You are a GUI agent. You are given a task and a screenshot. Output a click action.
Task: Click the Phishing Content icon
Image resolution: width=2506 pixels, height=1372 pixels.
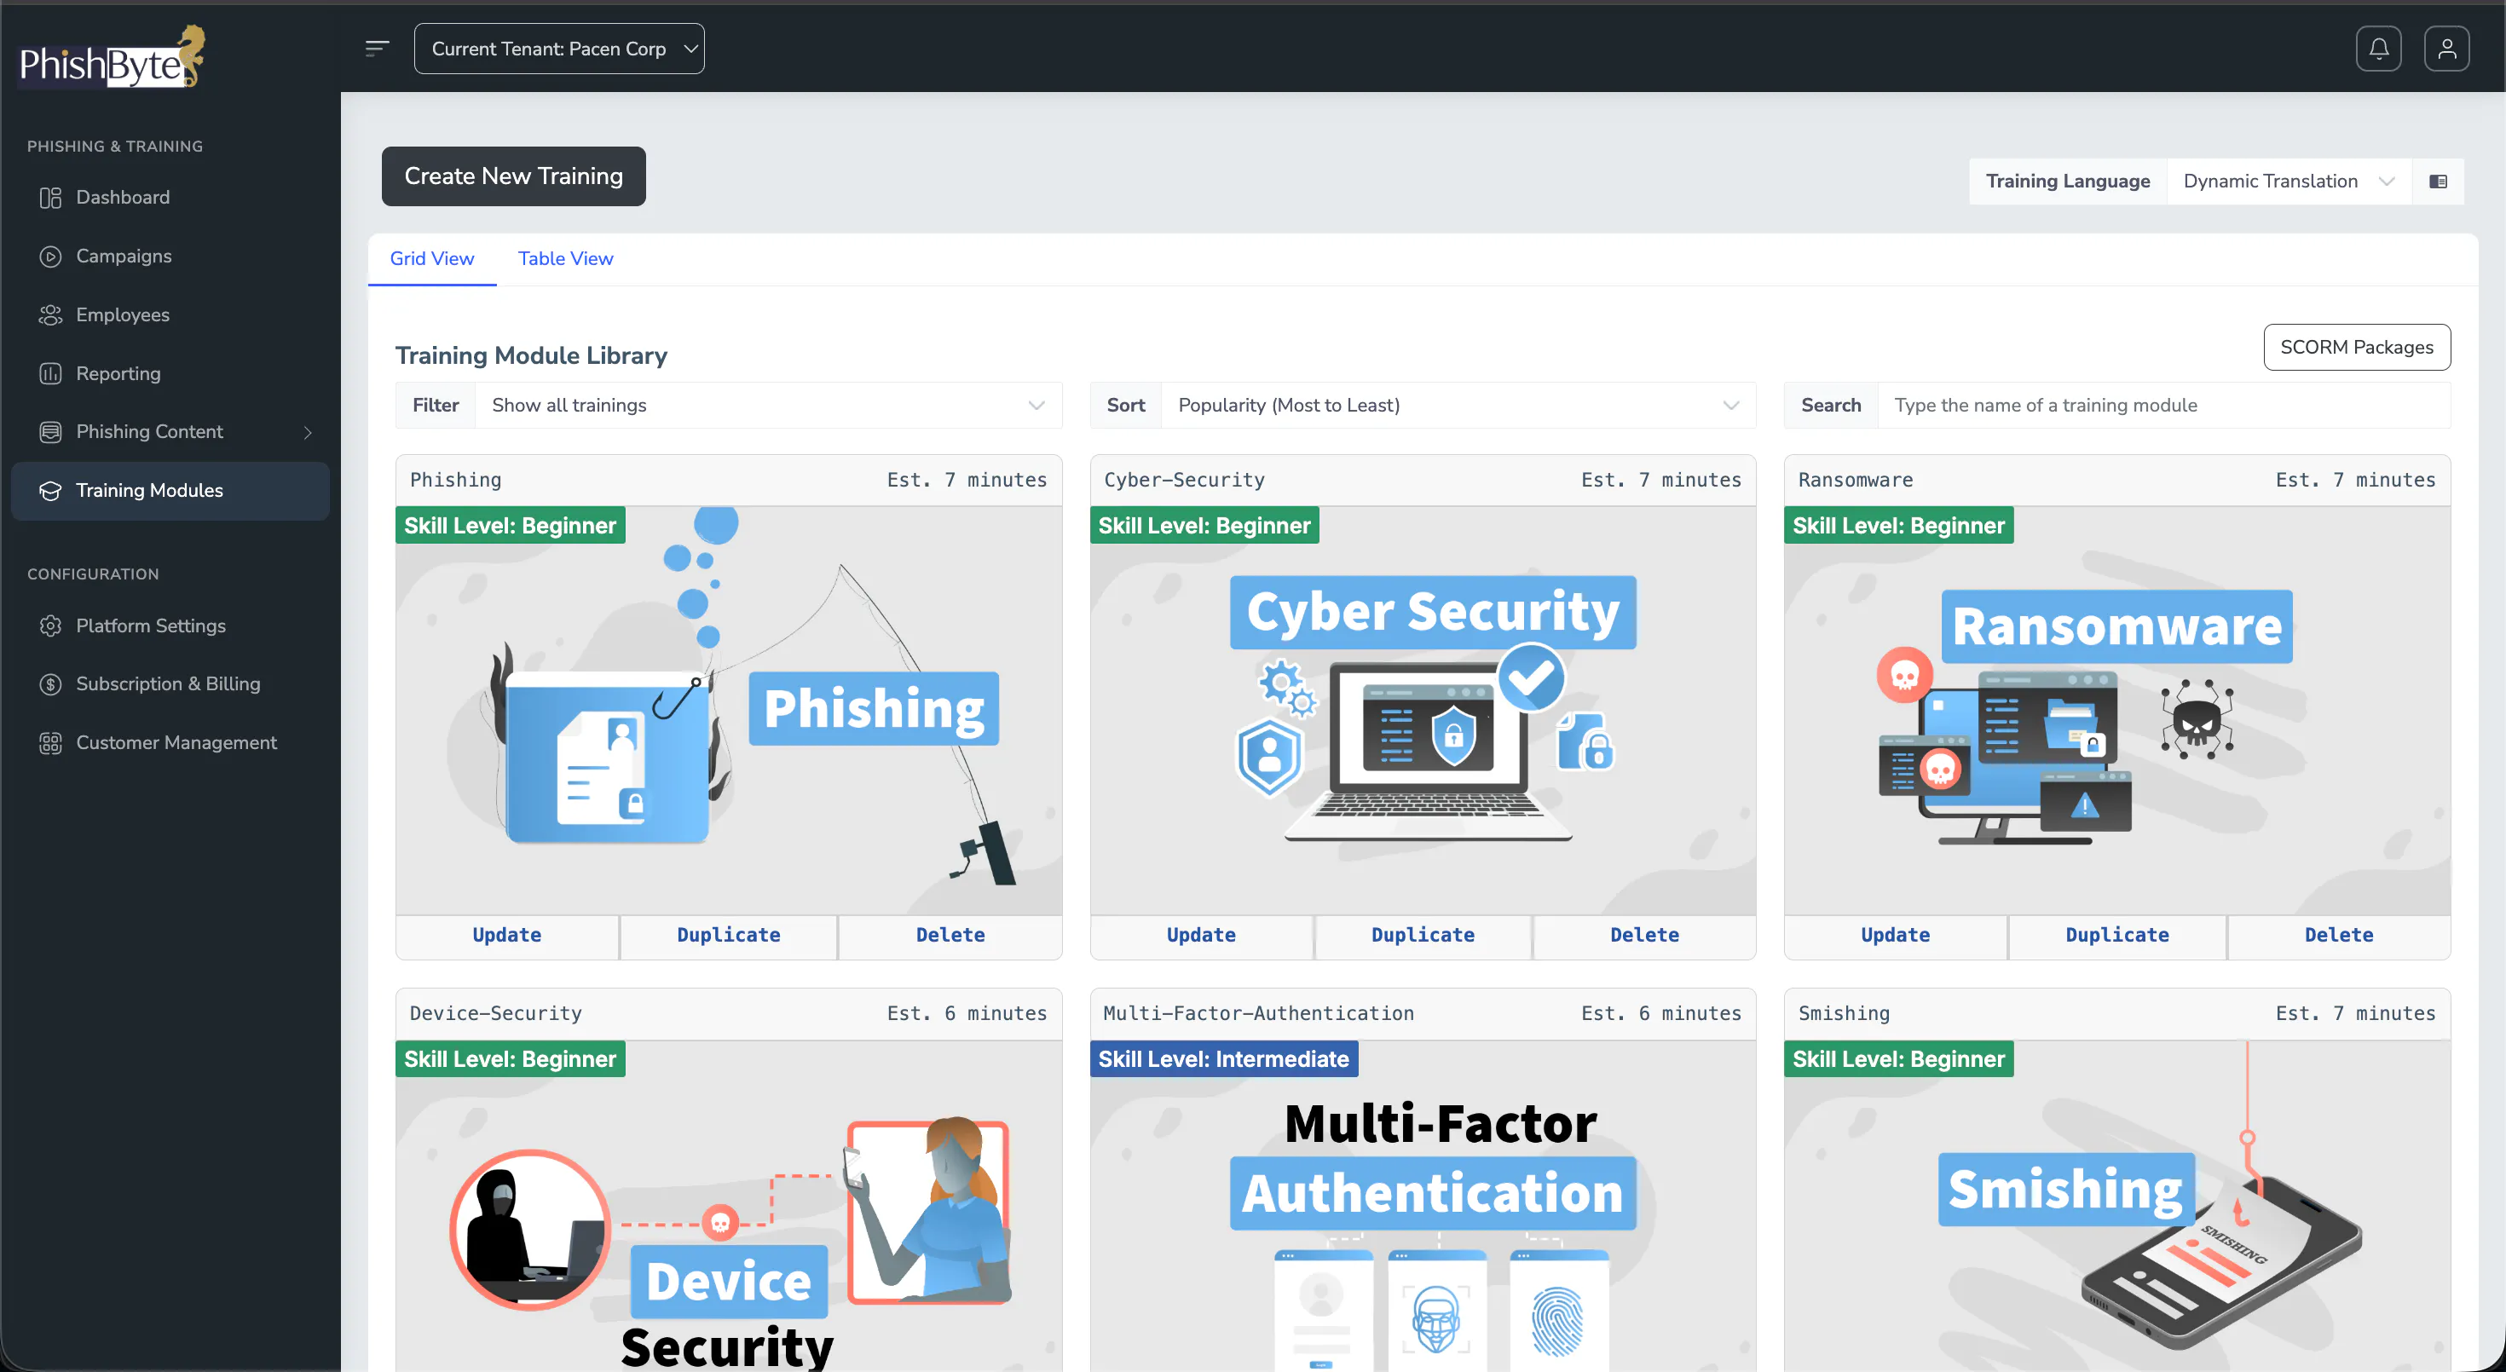point(50,432)
